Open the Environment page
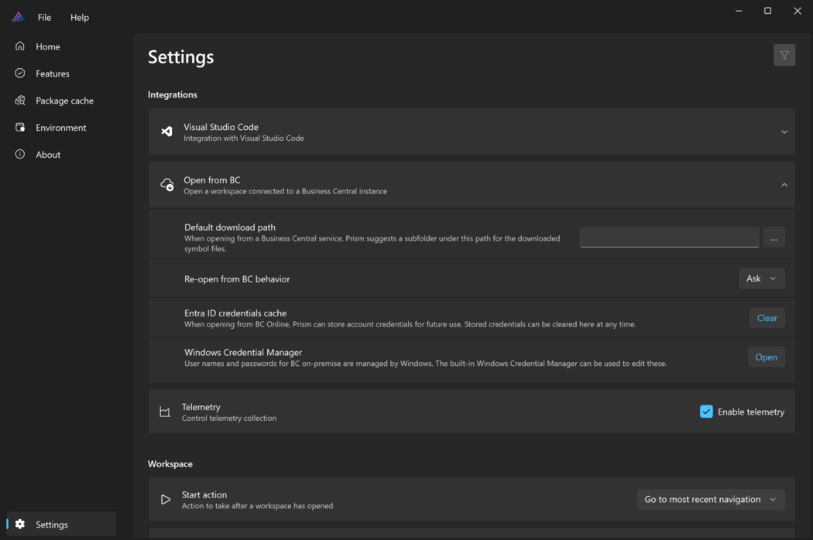813x540 pixels. tap(60, 128)
